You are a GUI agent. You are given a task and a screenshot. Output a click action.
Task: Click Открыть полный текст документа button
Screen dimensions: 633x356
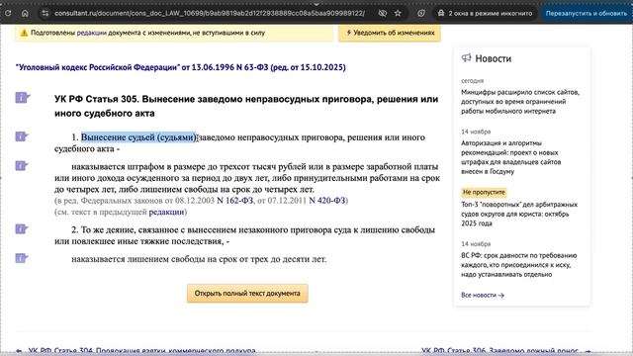247,294
